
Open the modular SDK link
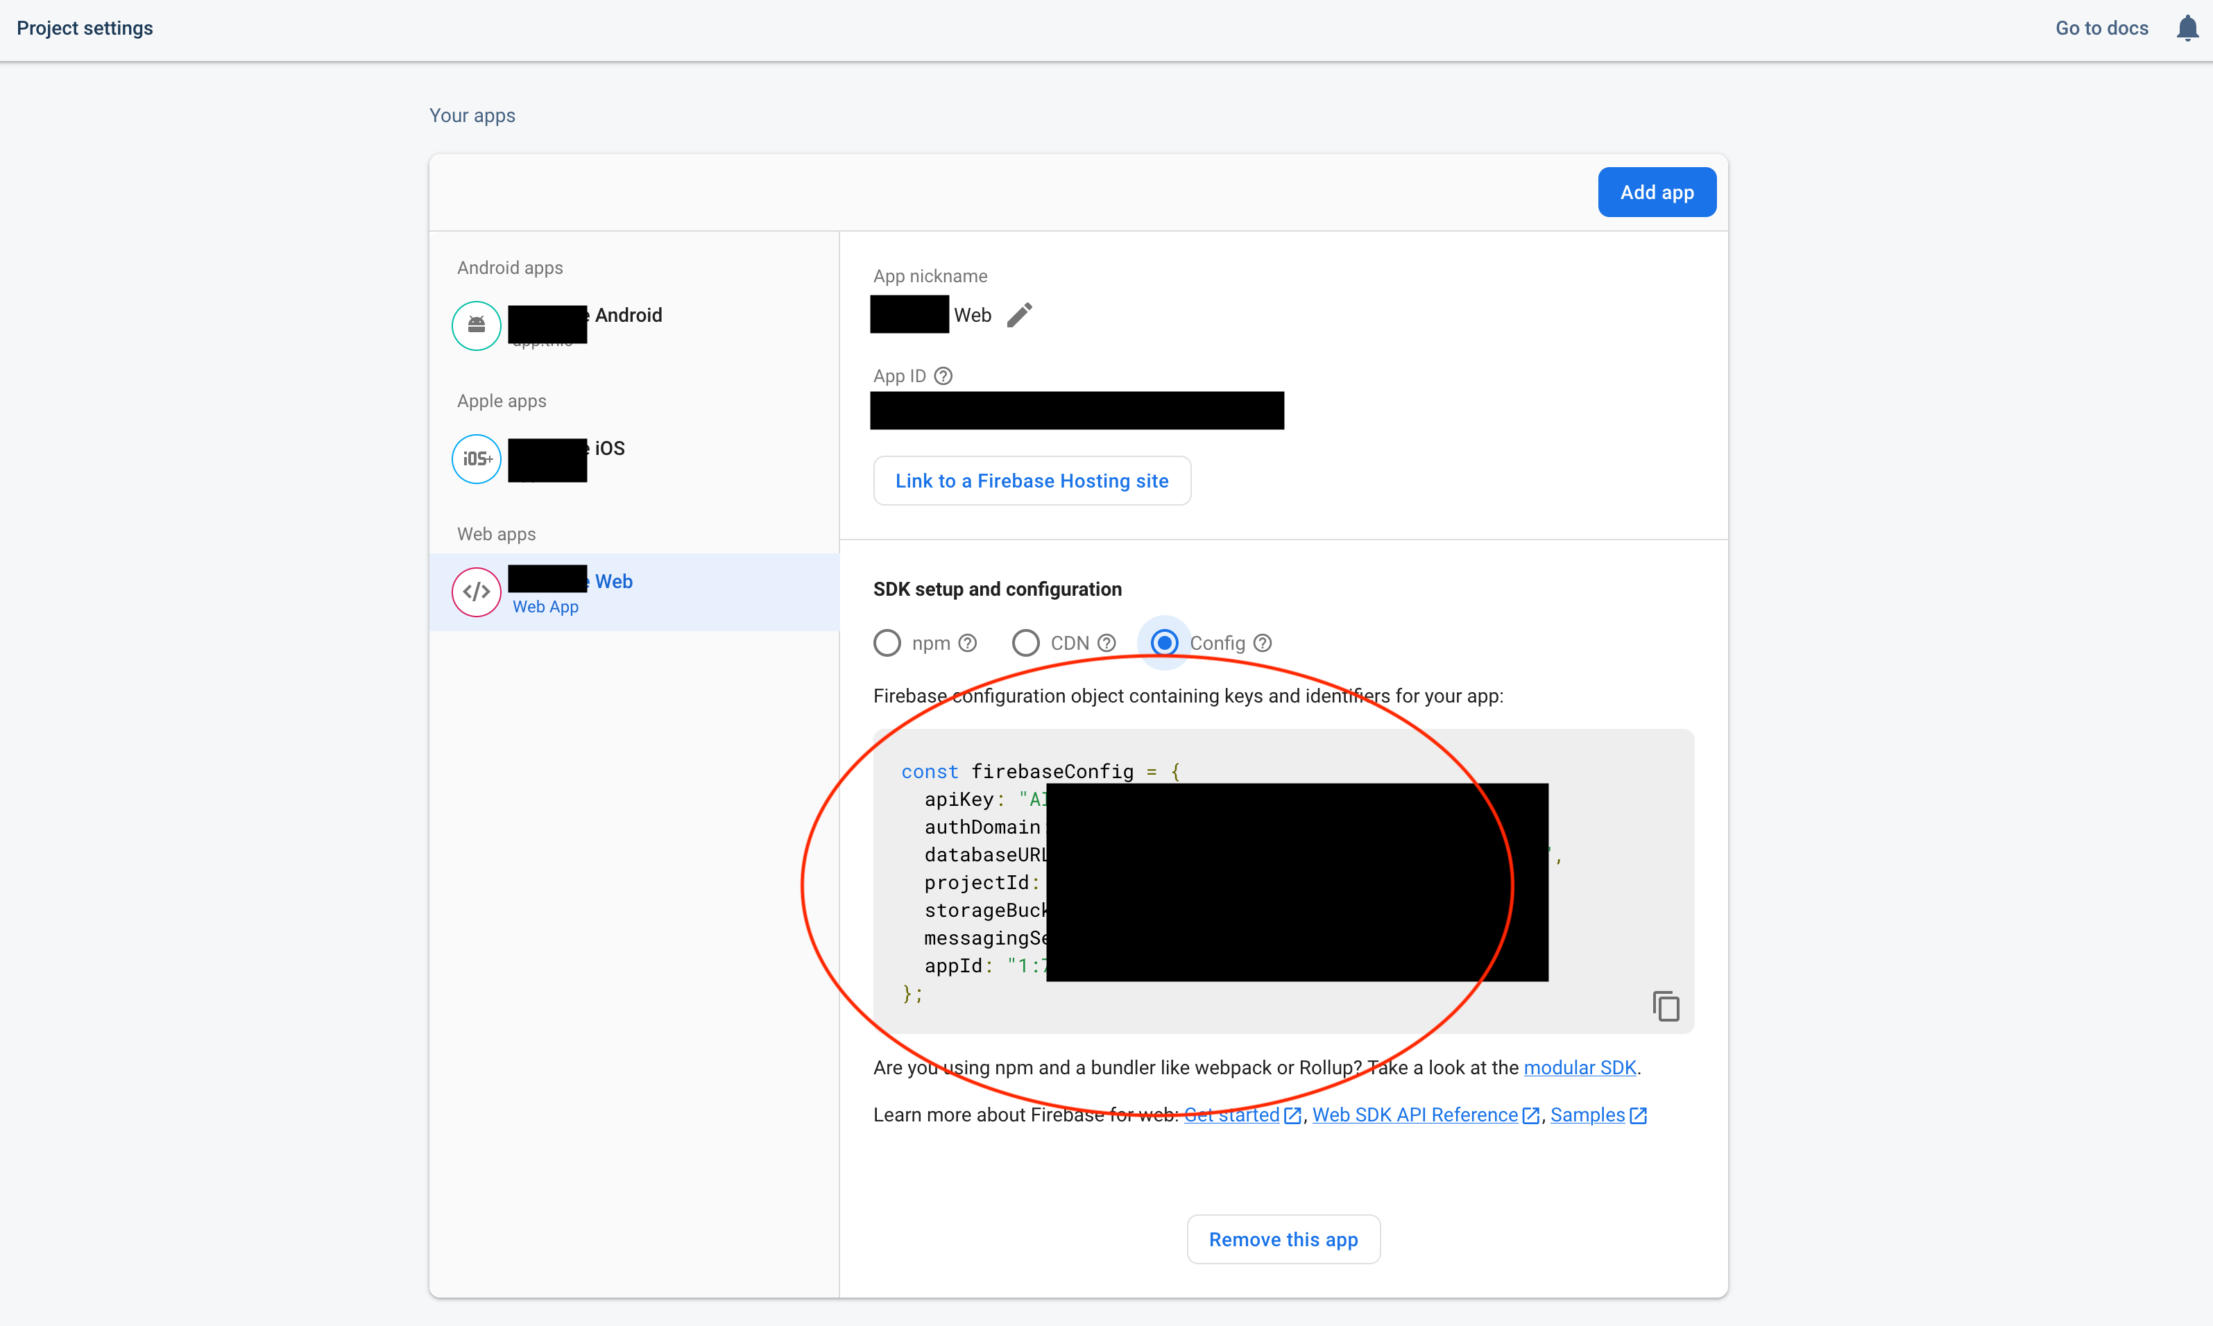pyautogui.click(x=1580, y=1067)
